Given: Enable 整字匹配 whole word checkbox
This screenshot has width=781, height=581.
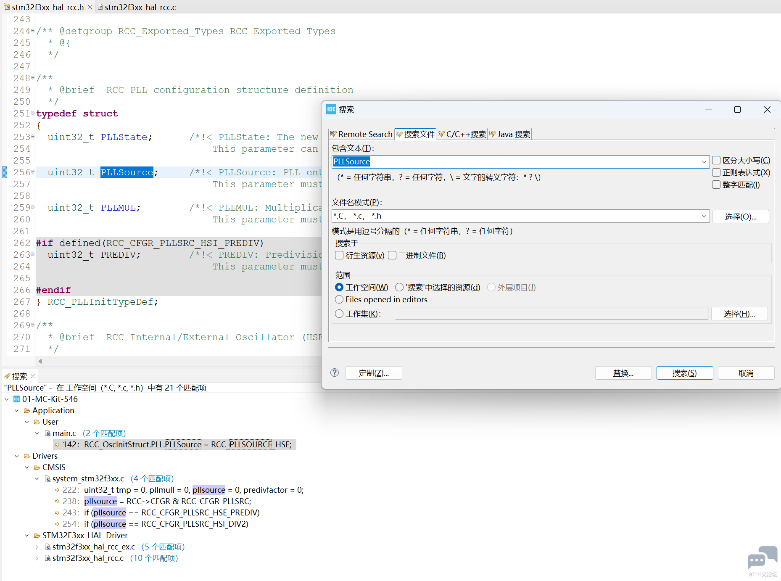Looking at the screenshot, I should [716, 185].
